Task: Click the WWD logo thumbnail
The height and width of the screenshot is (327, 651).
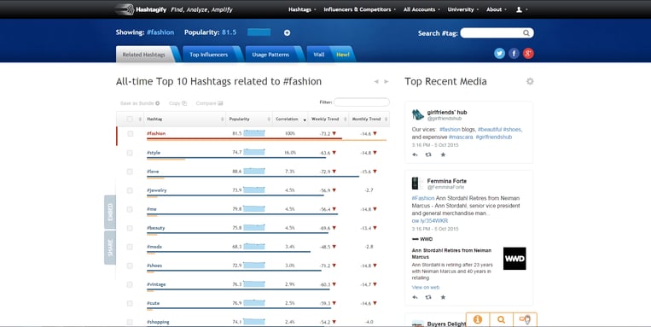Action: 514,259
